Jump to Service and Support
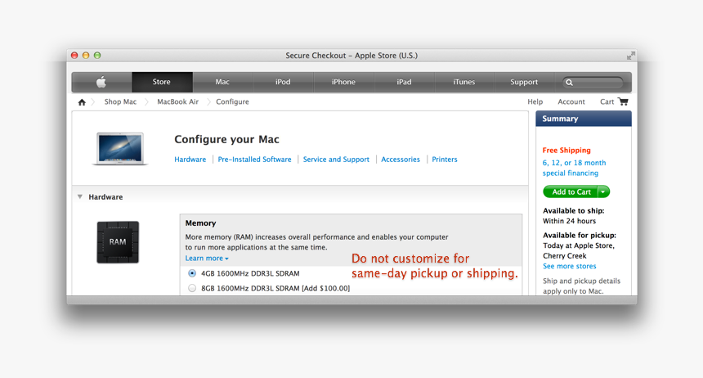The image size is (703, 378). [x=336, y=160]
